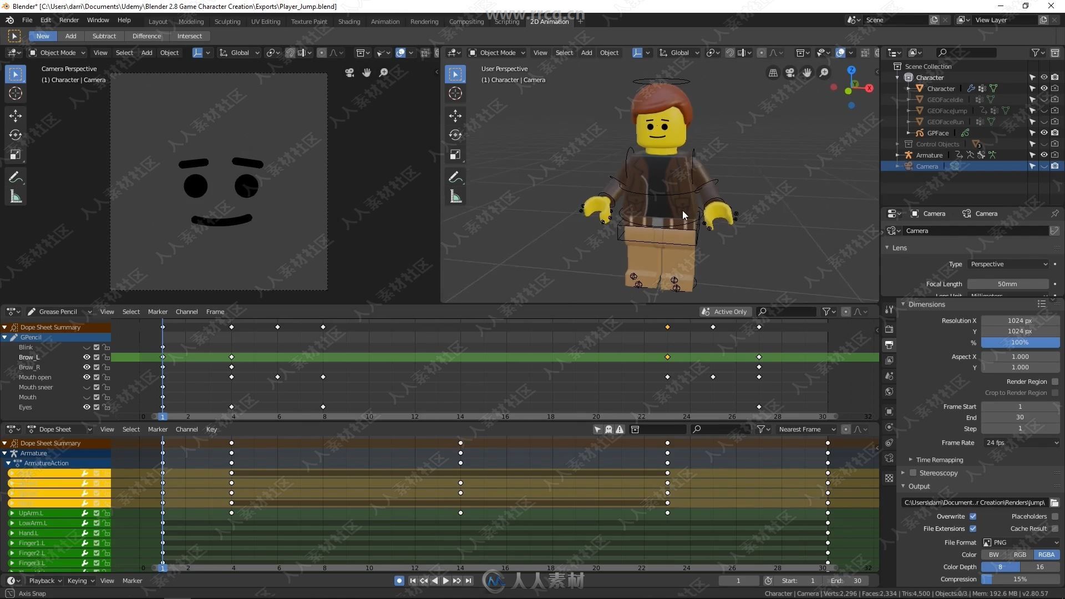This screenshot has width=1065, height=599.
Task: Click the Blender logo menu icon
Action: (9, 20)
